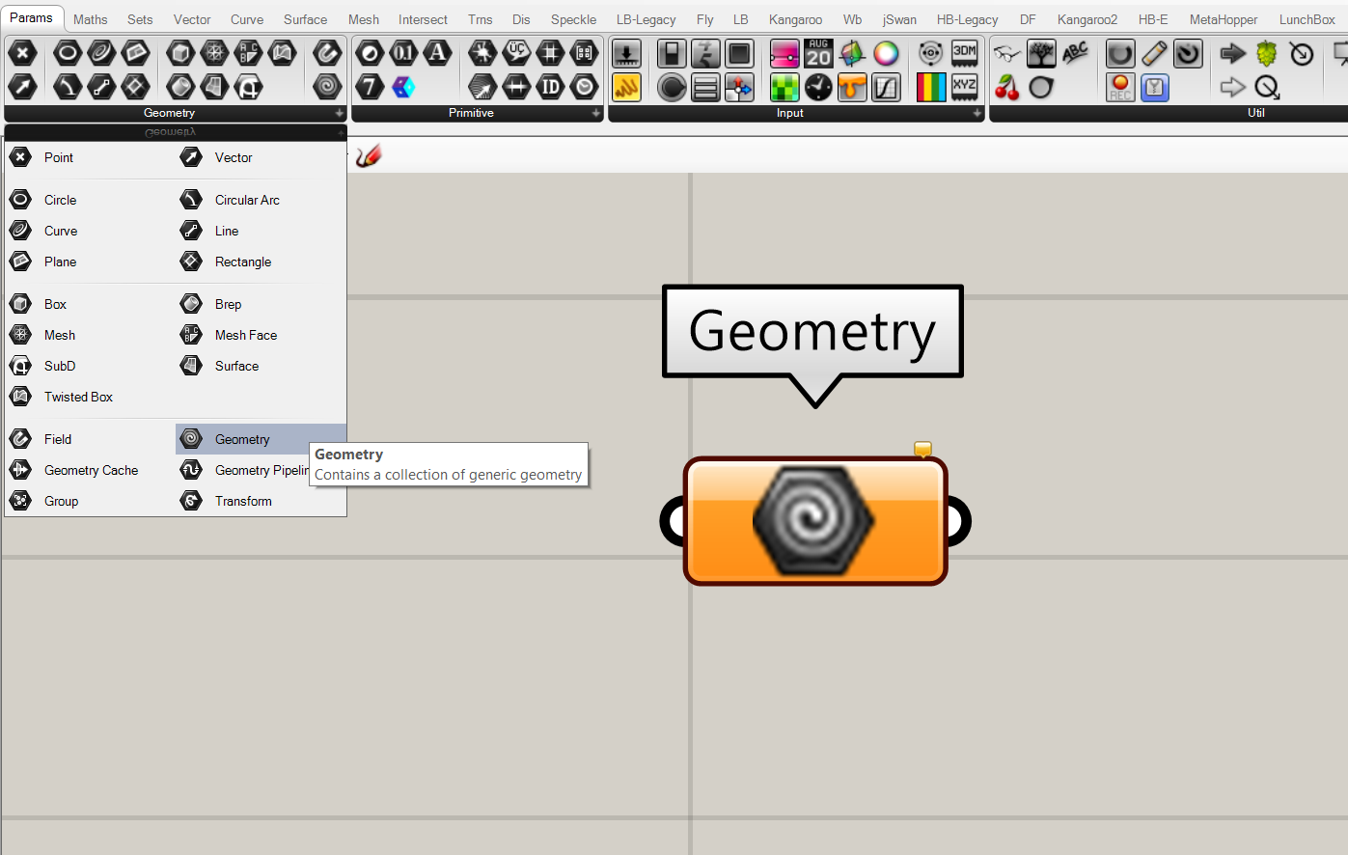
Task: Pick Circular Arc from the list
Action: [247, 200]
